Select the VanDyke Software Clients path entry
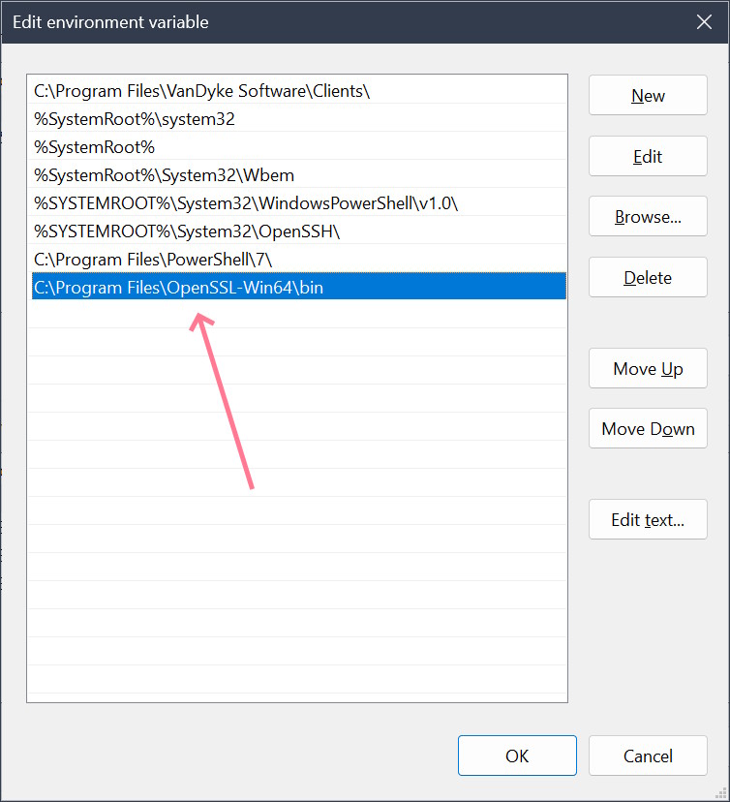This screenshot has width=730, height=802. tap(202, 91)
